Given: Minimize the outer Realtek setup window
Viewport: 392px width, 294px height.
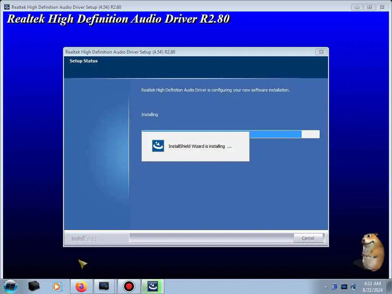Looking at the screenshot, I should coord(357,7).
